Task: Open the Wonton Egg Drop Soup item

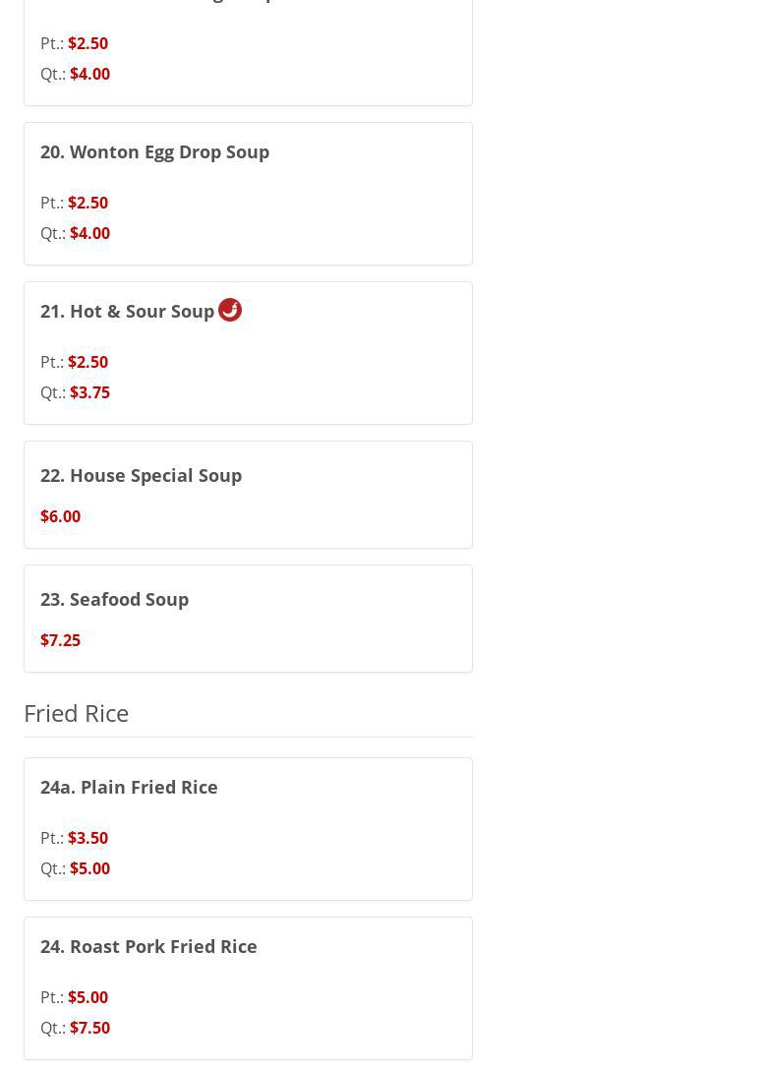Action: click(154, 152)
